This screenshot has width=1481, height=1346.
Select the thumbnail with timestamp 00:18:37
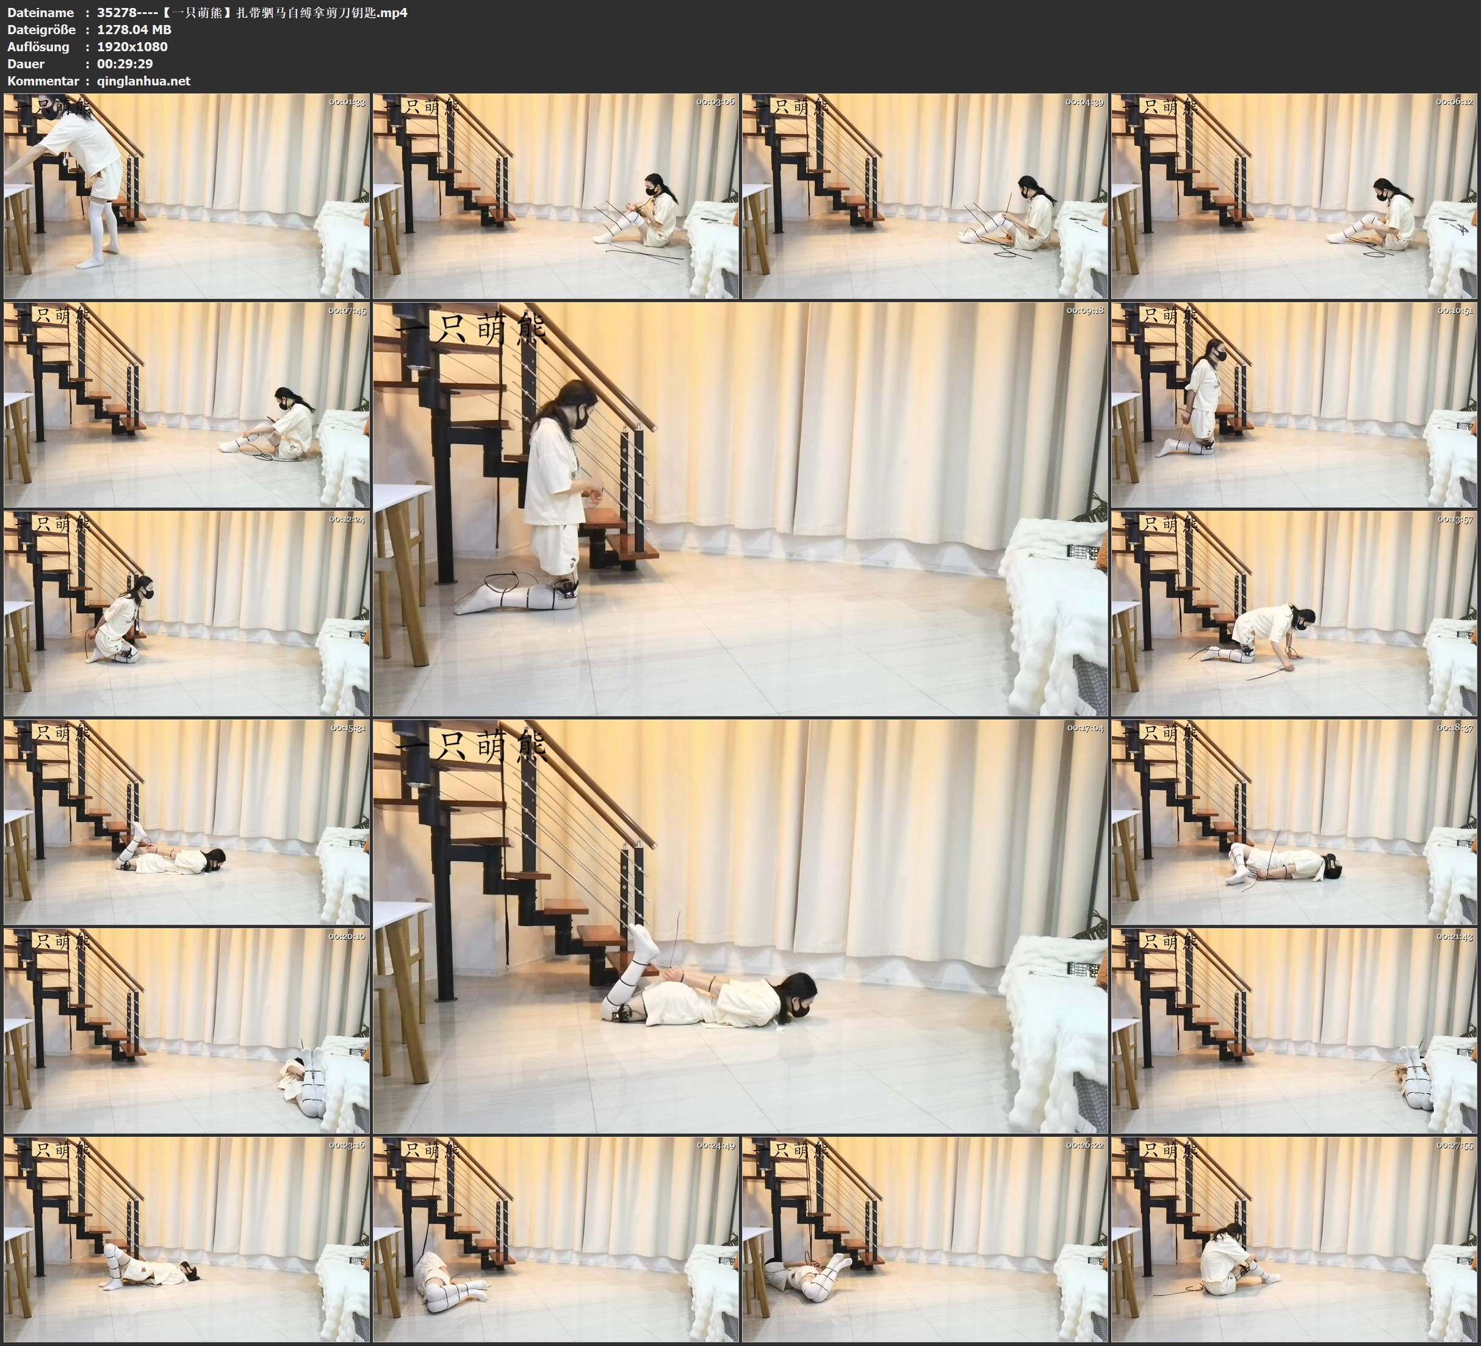coord(1294,822)
